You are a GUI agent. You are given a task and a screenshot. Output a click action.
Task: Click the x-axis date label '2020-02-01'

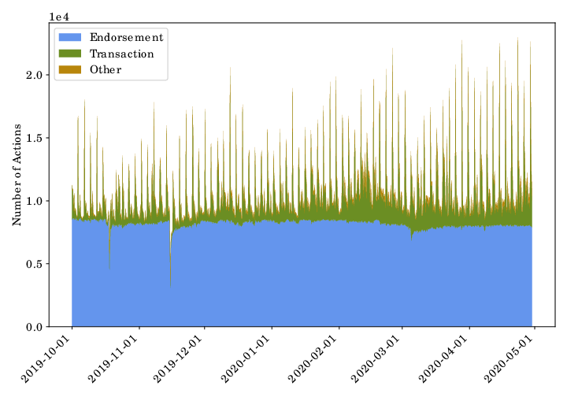[x=314, y=358]
